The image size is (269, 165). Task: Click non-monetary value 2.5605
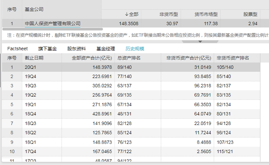(x=204, y=151)
